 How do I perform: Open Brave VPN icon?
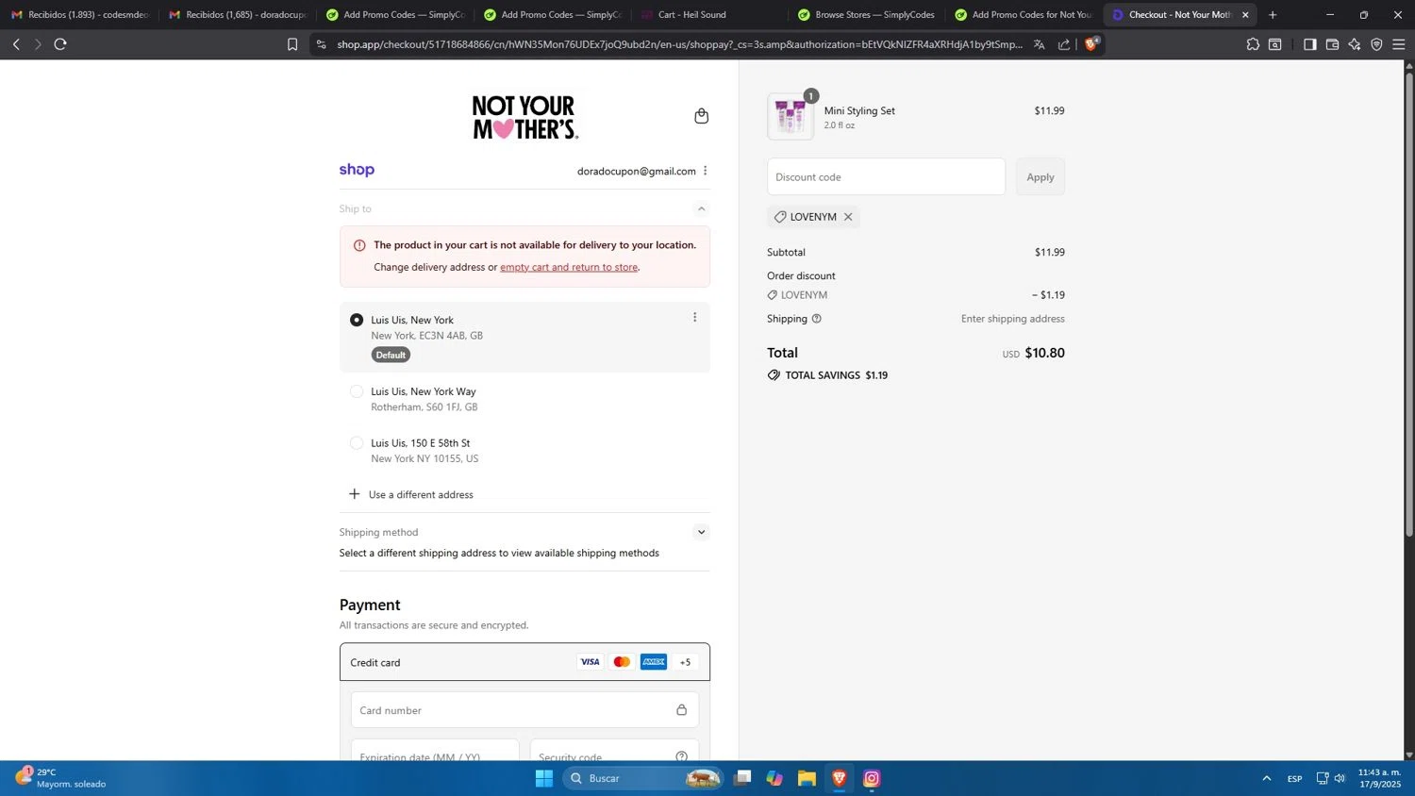point(1376,44)
